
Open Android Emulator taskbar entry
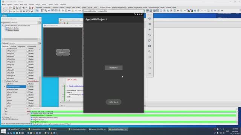[x=118, y=129]
